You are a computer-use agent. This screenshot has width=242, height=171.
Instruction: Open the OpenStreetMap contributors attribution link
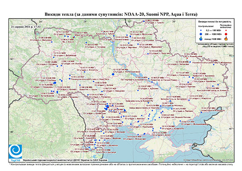208,160
